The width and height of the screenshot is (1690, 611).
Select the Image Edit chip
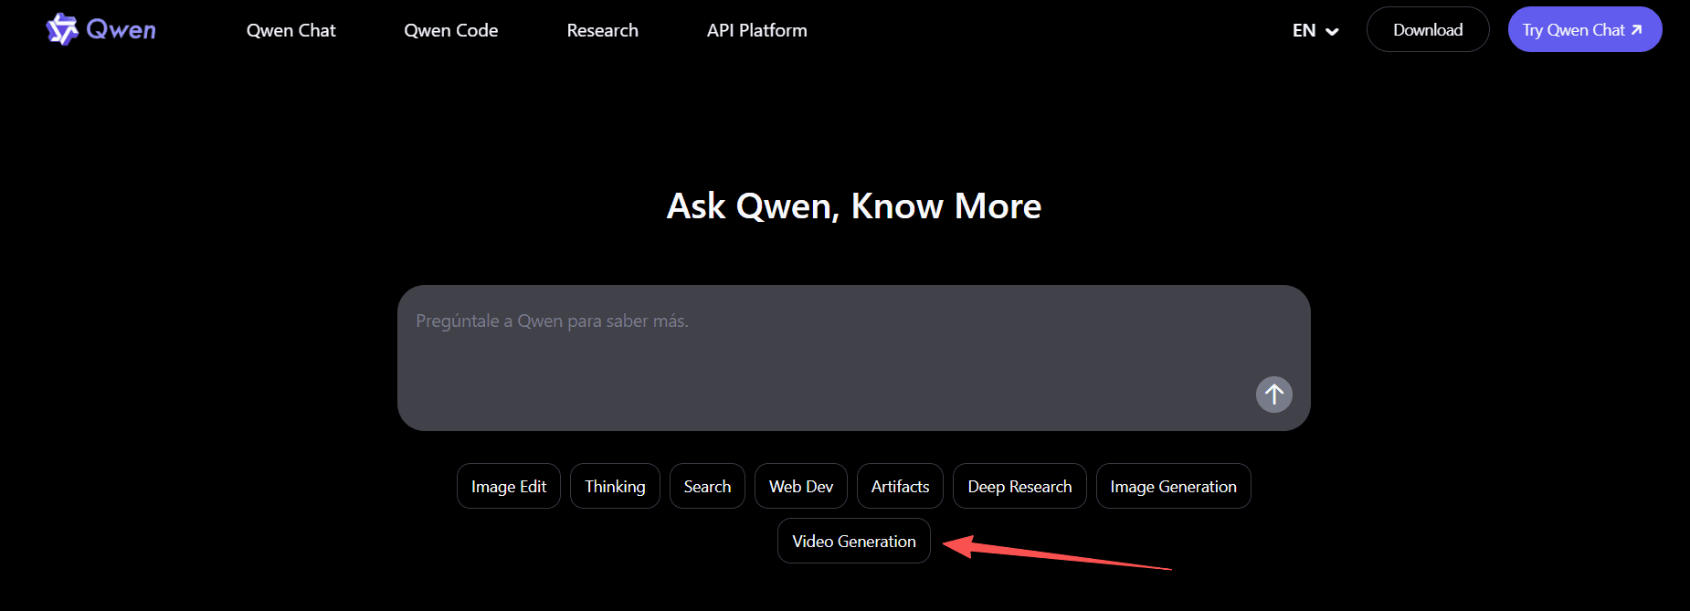509,486
